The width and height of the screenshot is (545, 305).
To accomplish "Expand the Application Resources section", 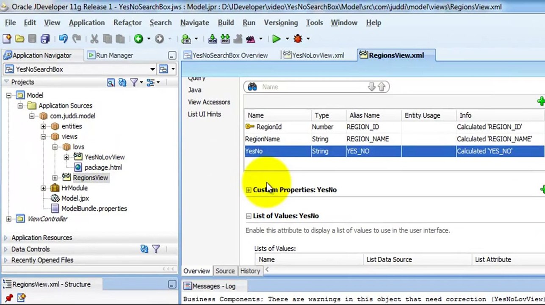I will click(6, 238).
